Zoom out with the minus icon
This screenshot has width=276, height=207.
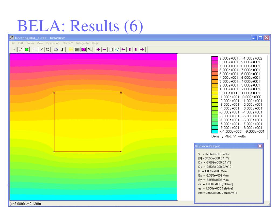click(104, 50)
